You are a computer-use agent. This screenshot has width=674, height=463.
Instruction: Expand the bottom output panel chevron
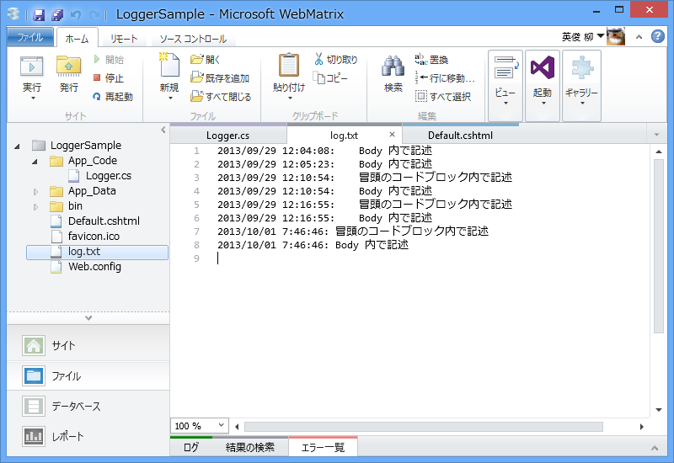(655, 449)
